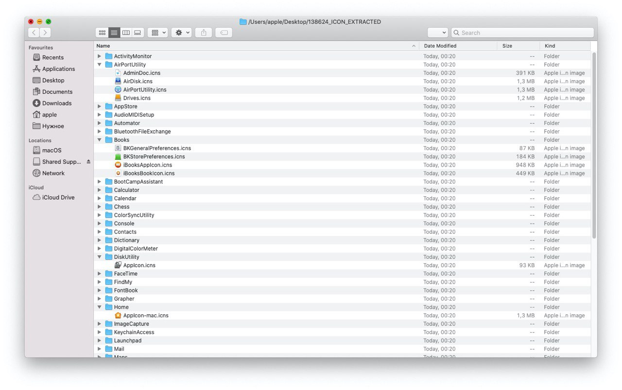The image size is (622, 390).
Task: Select the iBooksAppIcon.icns file icon
Action: click(x=118, y=165)
